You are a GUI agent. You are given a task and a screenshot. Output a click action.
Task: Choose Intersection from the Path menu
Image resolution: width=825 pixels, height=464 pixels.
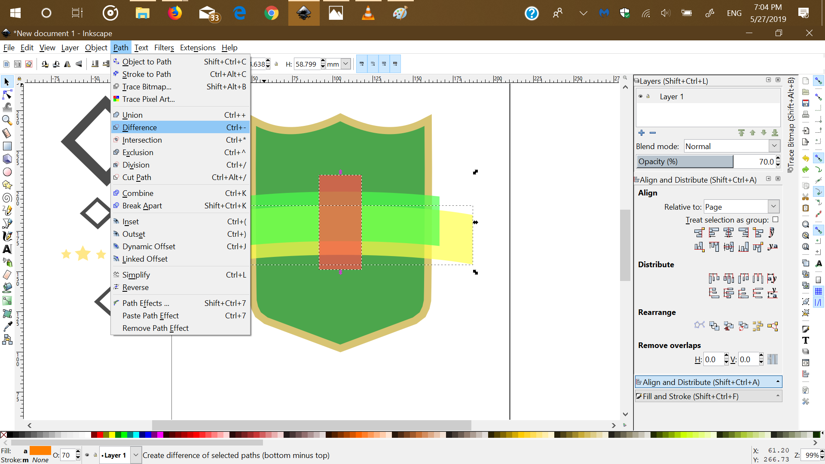click(142, 140)
